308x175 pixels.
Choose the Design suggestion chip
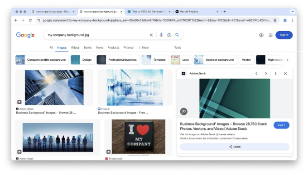(x=83, y=60)
